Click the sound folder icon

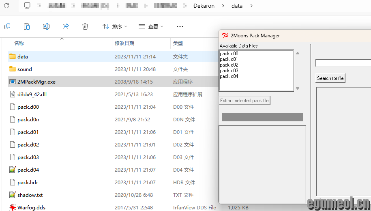12,69
